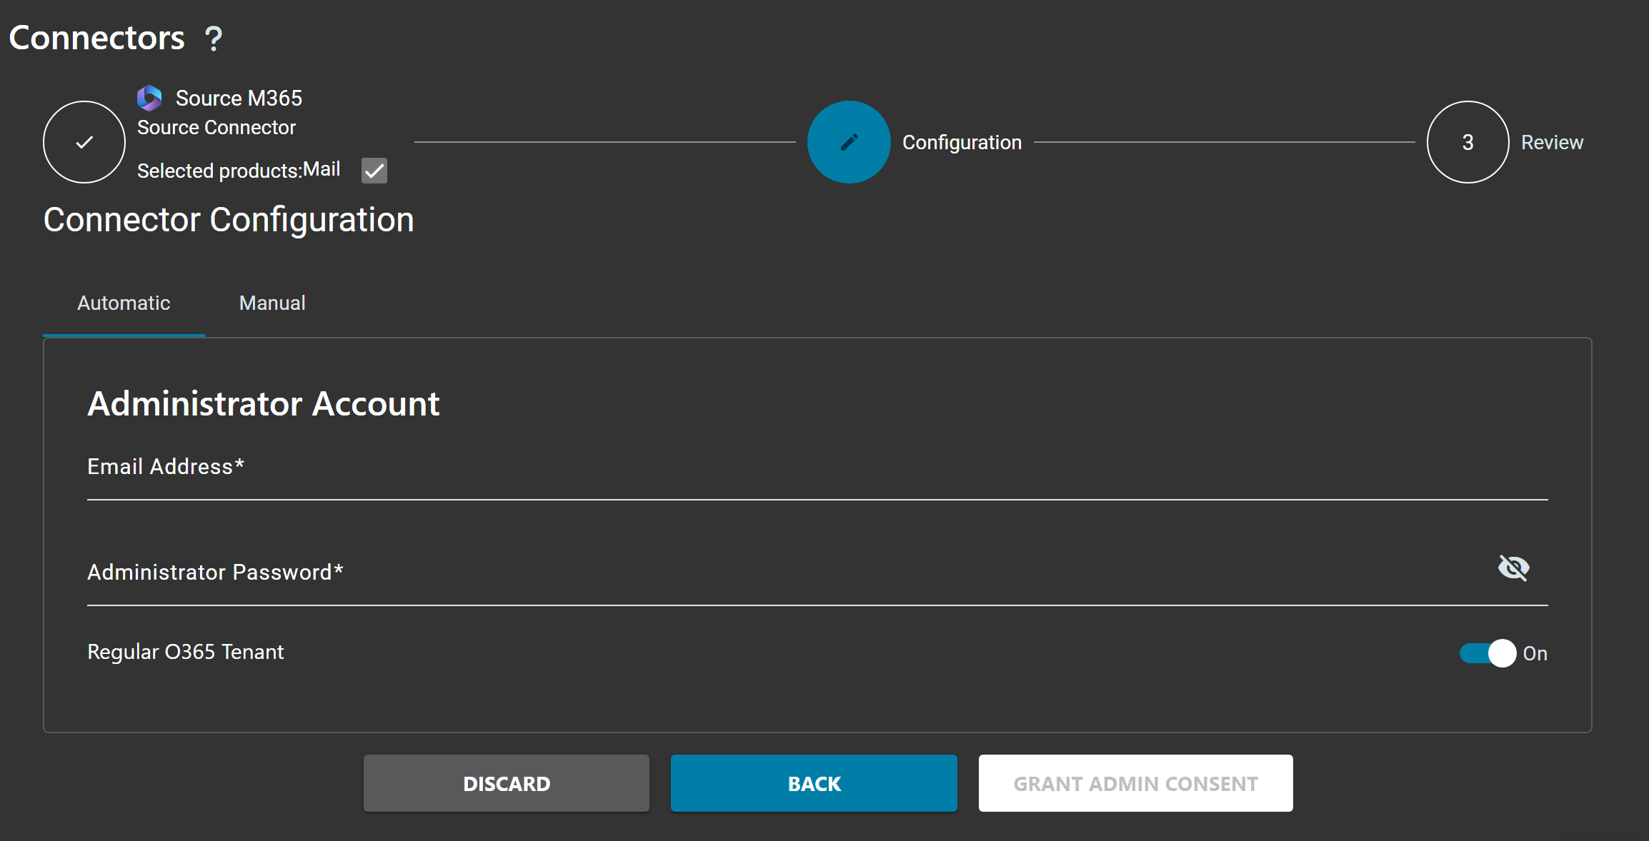The image size is (1649, 841).
Task: Select the Configuration step pencil icon
Action: click(x=849, y=142)
